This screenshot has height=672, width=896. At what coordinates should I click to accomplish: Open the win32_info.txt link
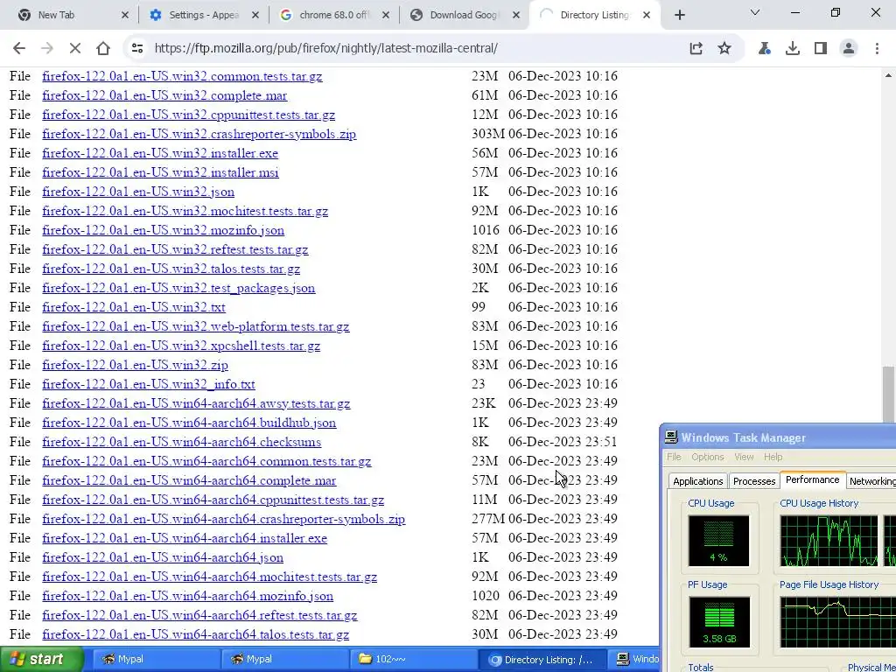pos(149,385)
